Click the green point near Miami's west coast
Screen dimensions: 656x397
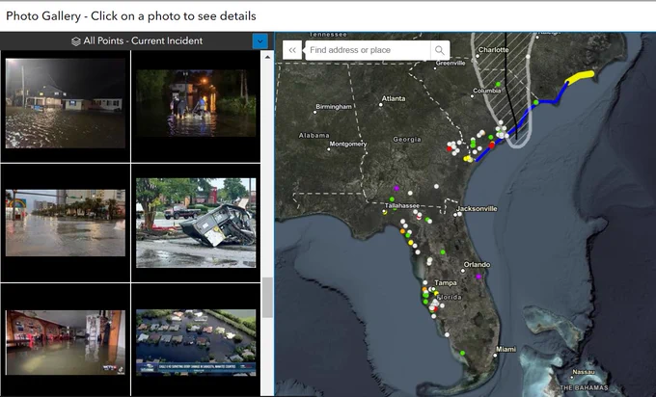tap(462, 353)
